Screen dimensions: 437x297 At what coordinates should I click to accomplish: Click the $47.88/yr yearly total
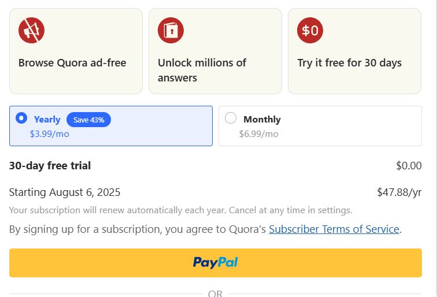[399, 192]
